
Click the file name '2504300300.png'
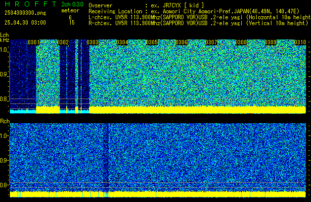[25, 13]
